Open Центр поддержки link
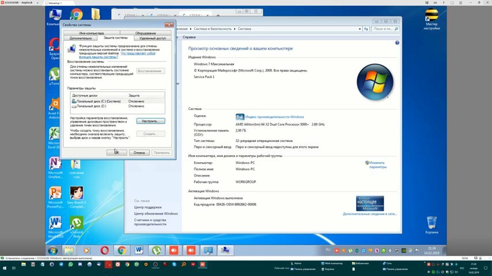Image resolution: width=492 pixels, height=276 pixels. [148, 207]
